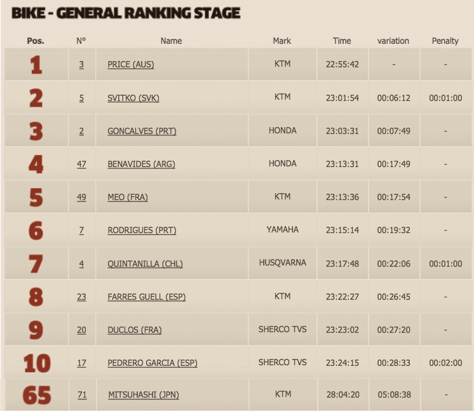
Task: Open rider PRICE (AUS) profile link
Action: (131, 64)
